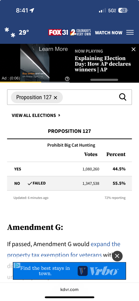Open the Vrbo Find the best stays banner
The height and width of the screenshot is (301, 139).
coord(69,271)
